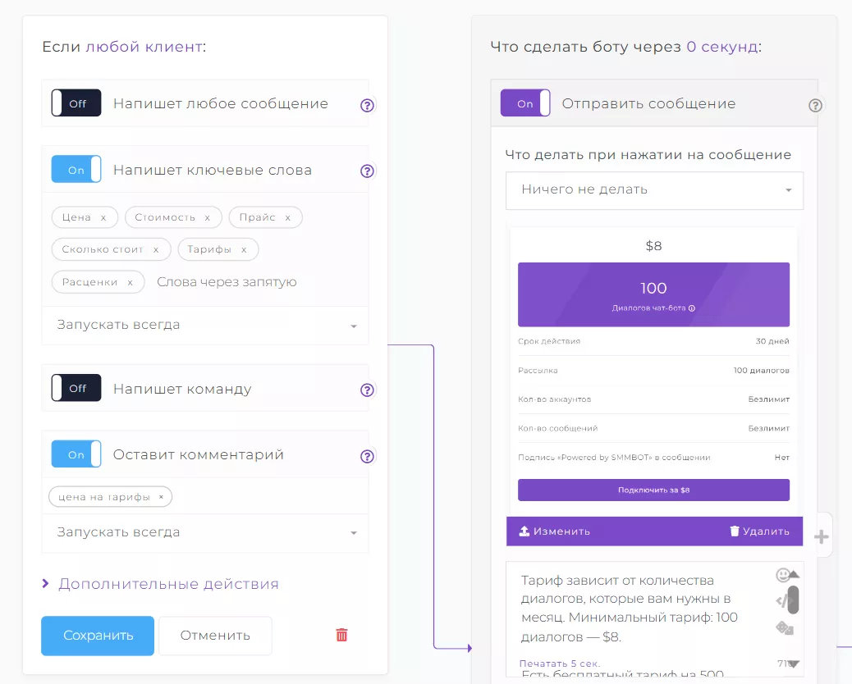The height and width of the screenshot is (684, 852).
Task: Click the plus icon to add action
Action: tap(821, 537)
